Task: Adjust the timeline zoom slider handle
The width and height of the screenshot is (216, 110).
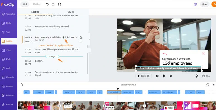Action: (214, 85)
